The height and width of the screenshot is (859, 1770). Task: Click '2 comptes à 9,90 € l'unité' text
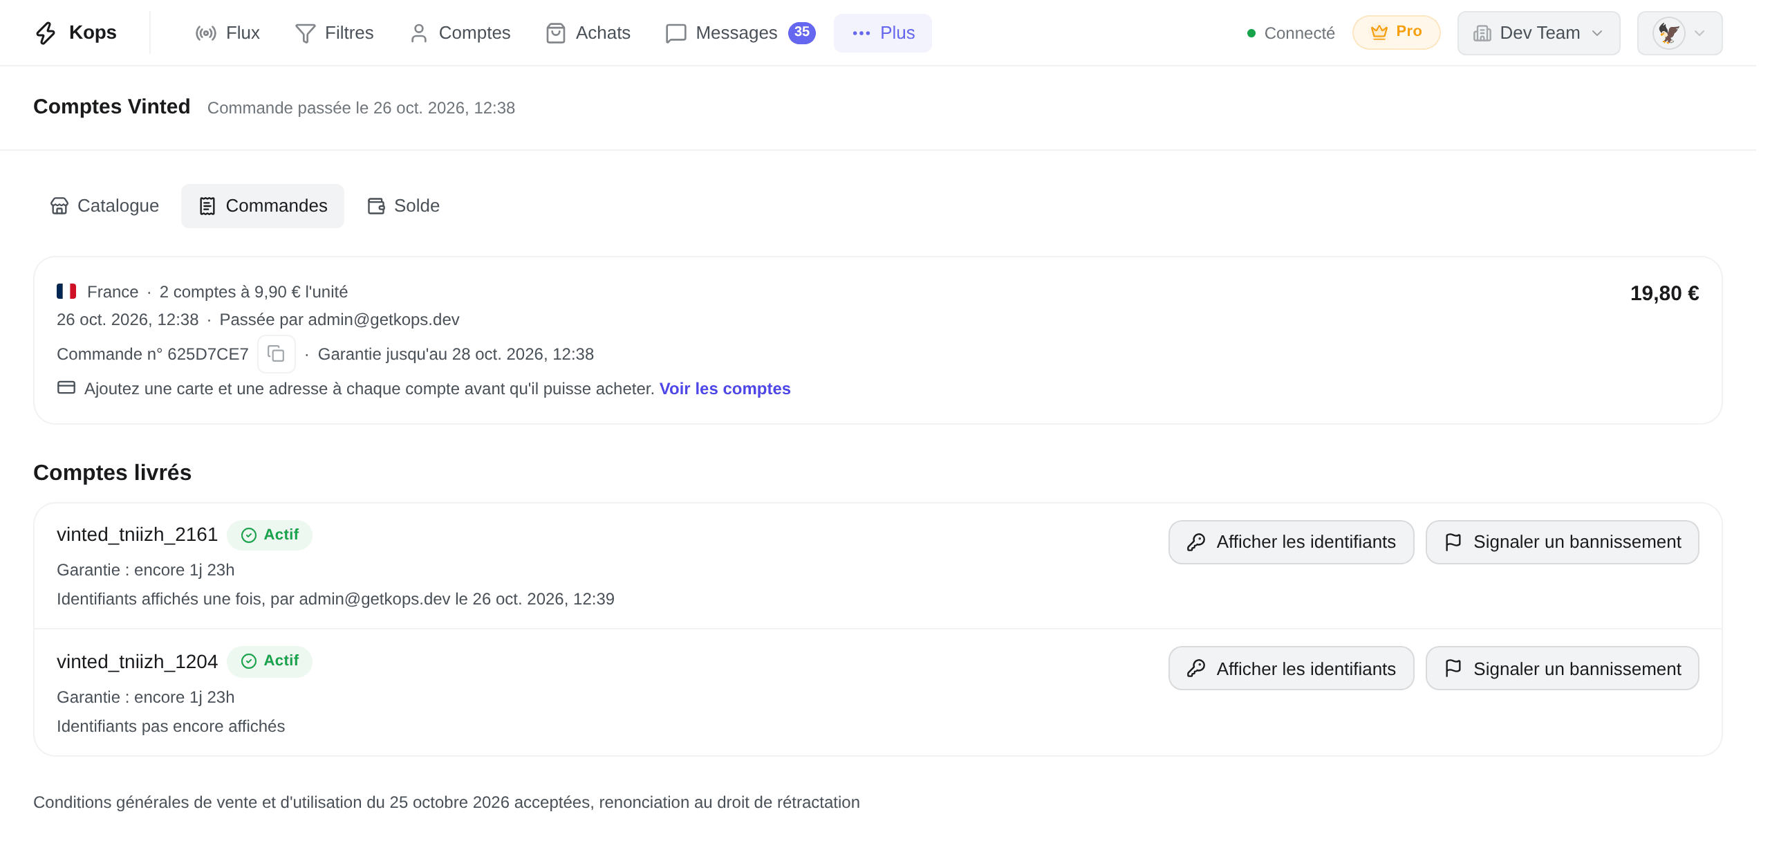254,292
